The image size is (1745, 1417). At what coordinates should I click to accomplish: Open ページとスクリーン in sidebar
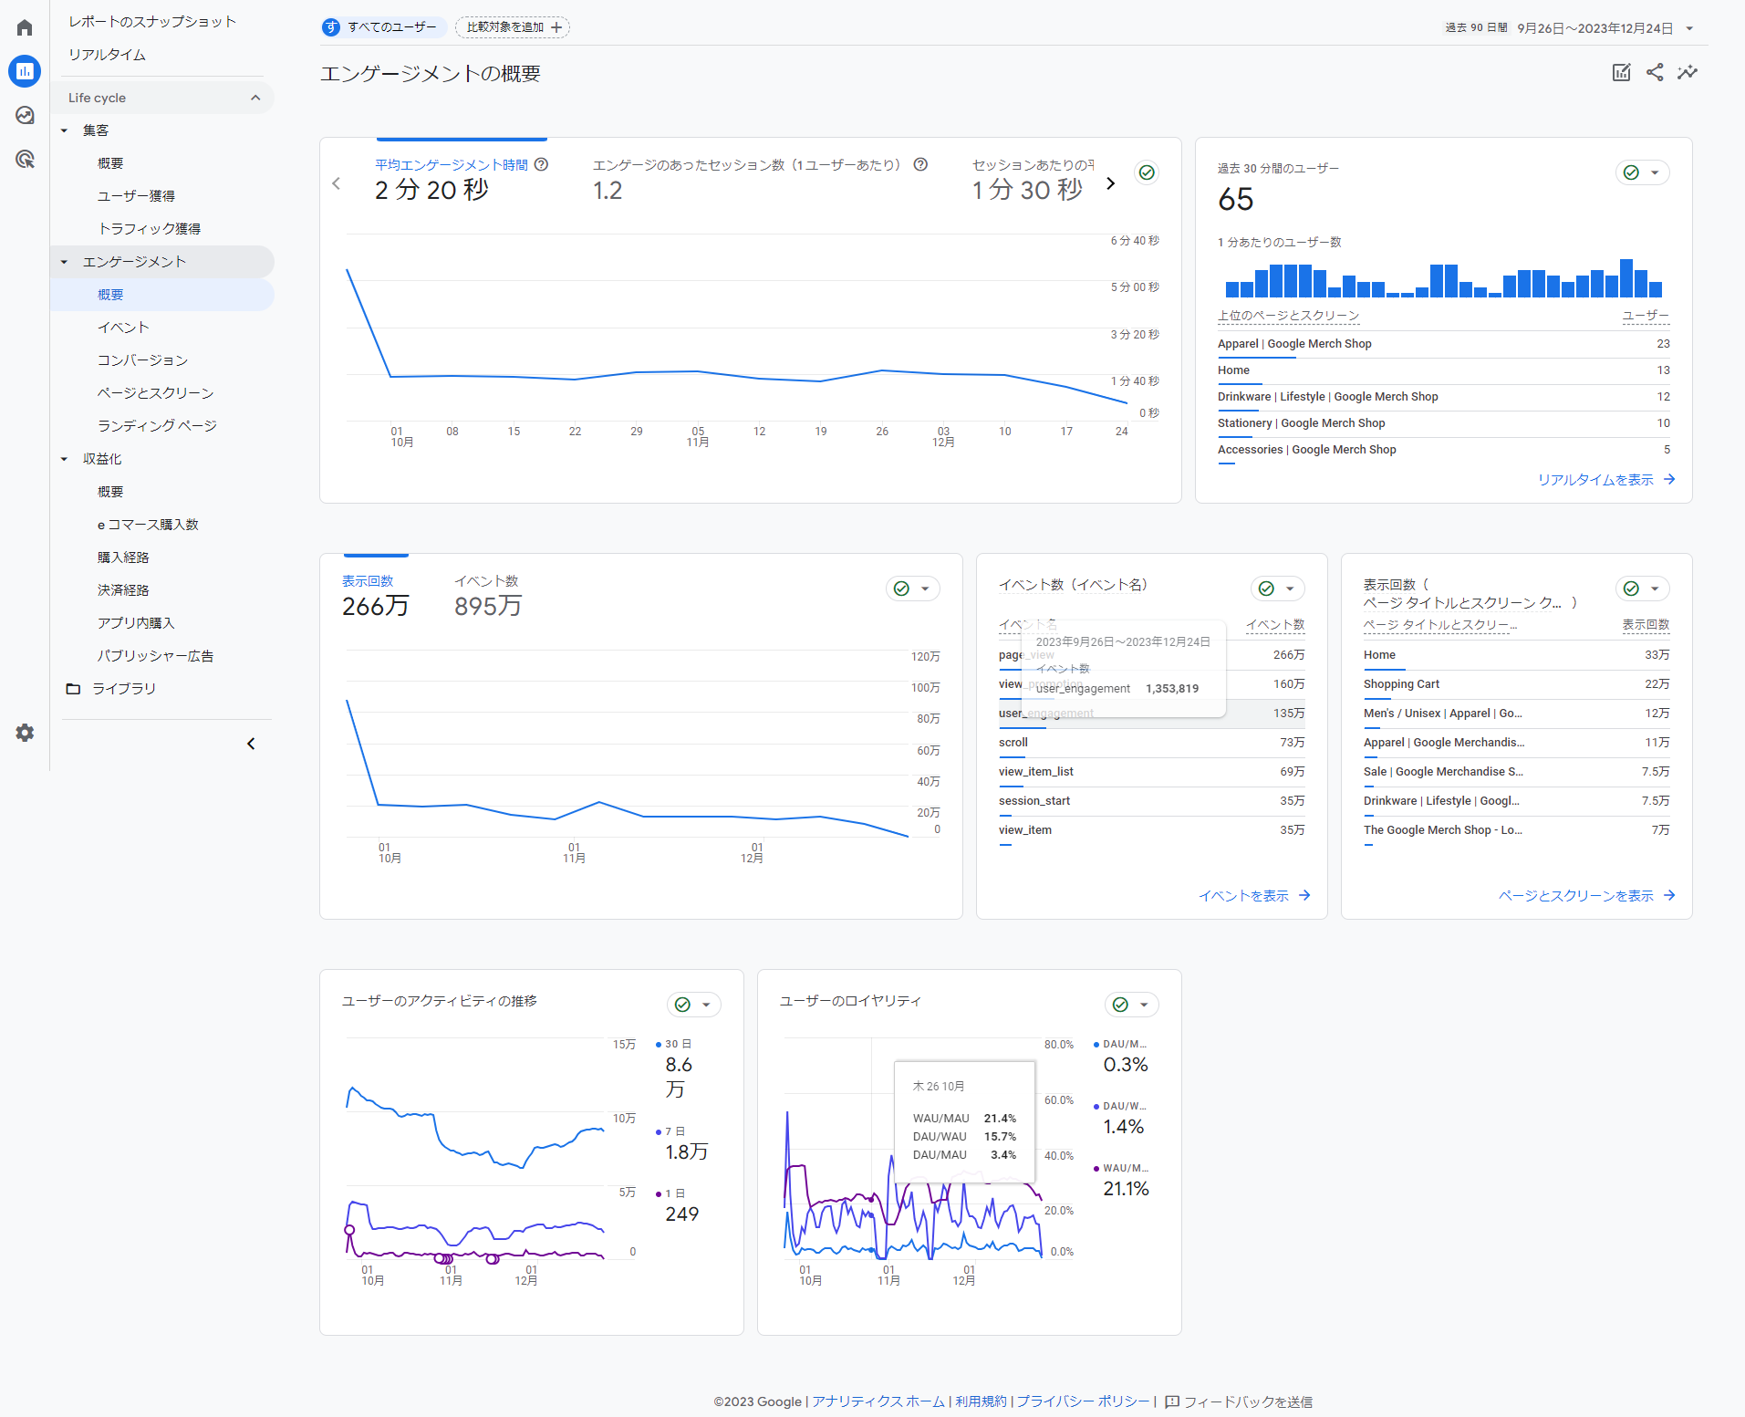coord(156,393)
